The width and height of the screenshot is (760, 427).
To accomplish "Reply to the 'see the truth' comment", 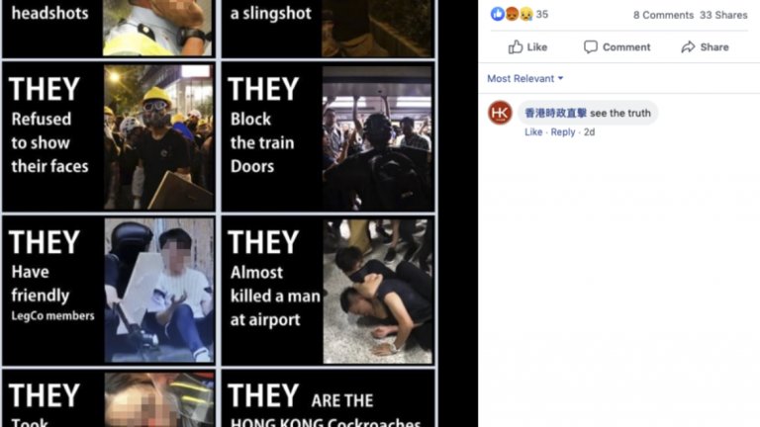I will click(563, 132).
